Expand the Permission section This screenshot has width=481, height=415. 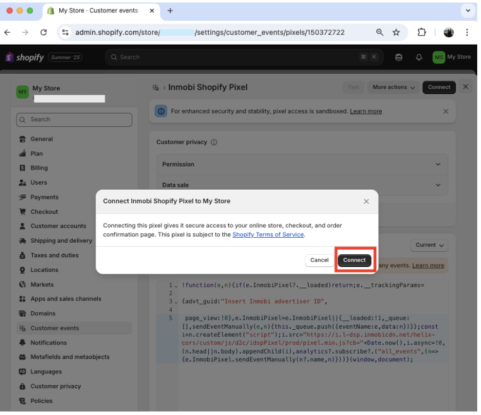[x=302, y=165]
